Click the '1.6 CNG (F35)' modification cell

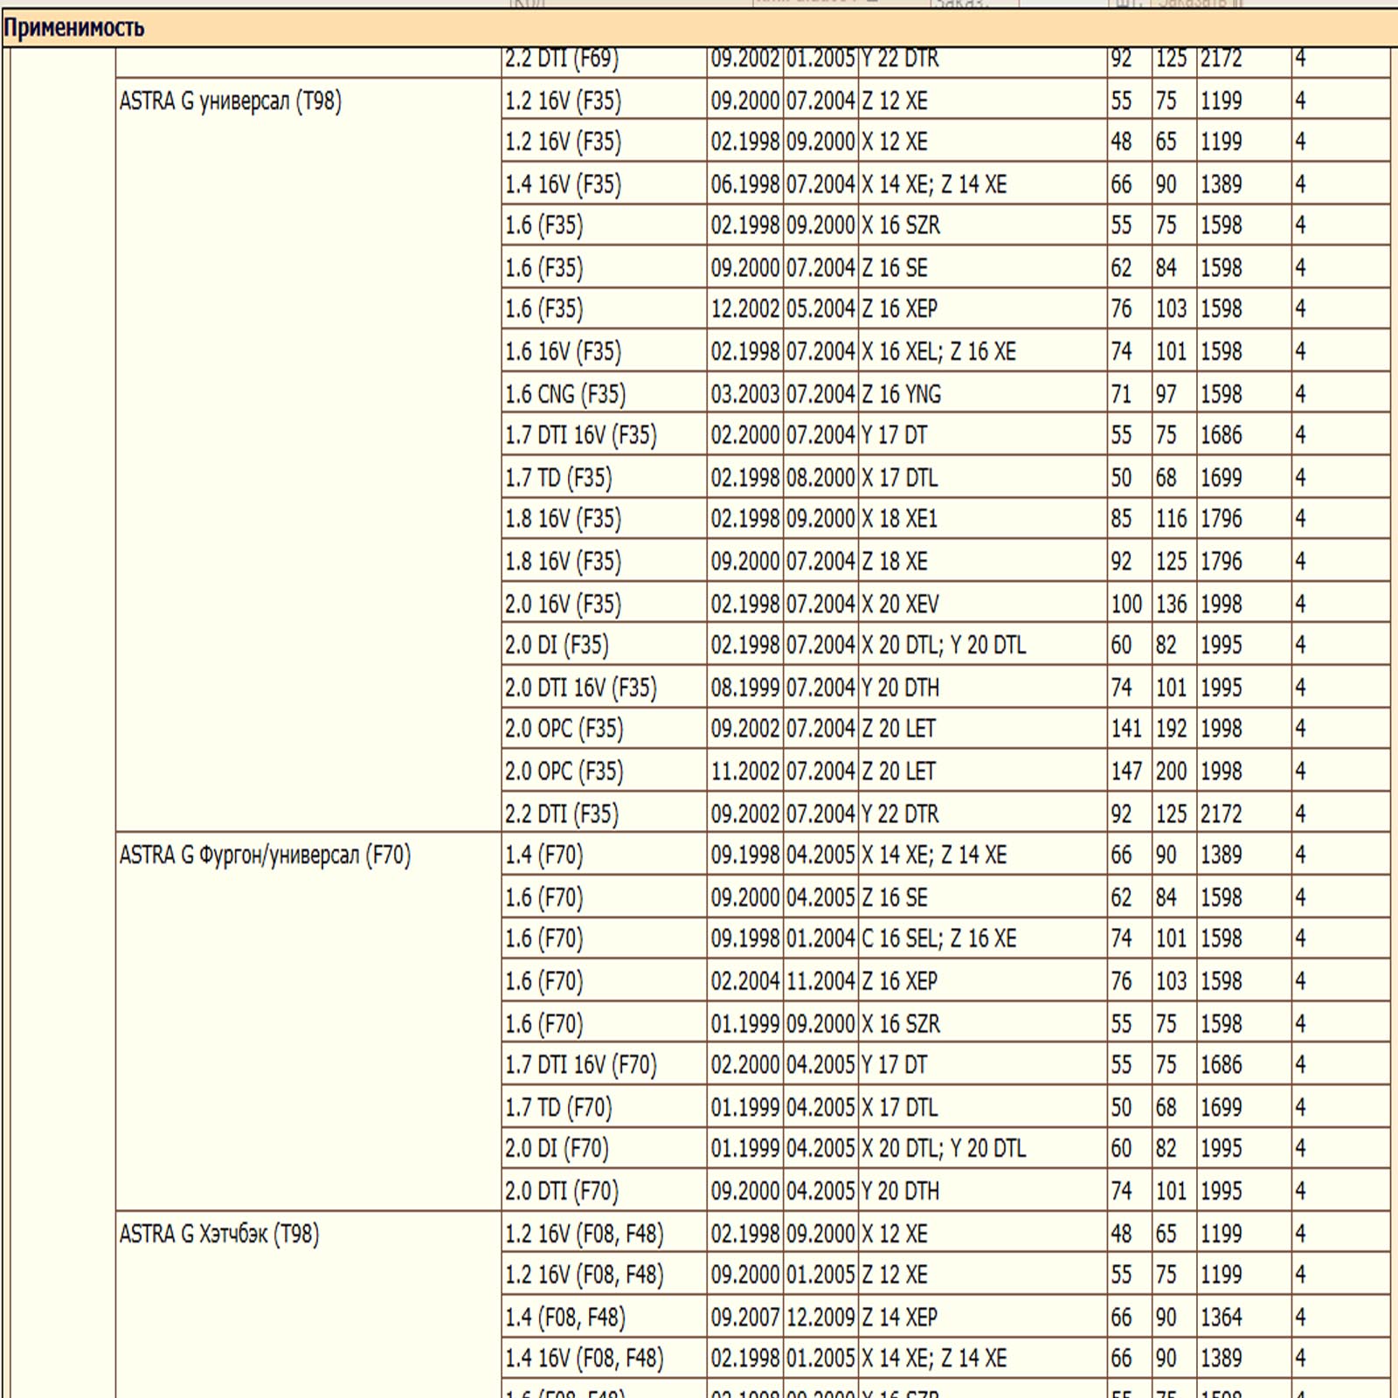click(565, 394)
